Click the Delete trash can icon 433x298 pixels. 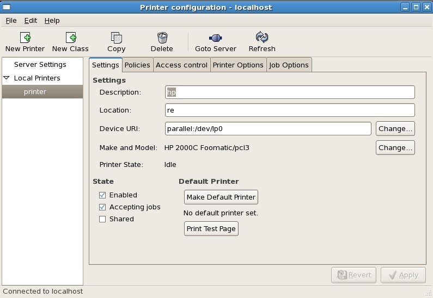(x=162, y=38)
